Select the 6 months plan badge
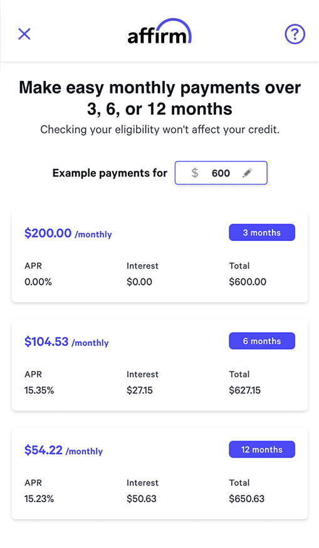The height and width of the screenshot is (548, 319). 262,341
